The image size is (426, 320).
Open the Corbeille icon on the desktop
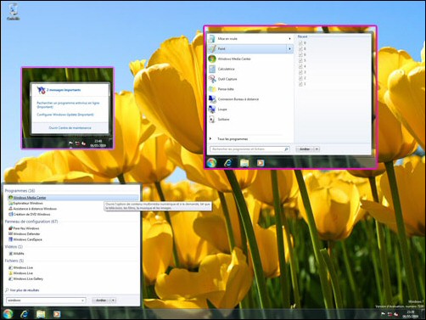click(13, 12)
